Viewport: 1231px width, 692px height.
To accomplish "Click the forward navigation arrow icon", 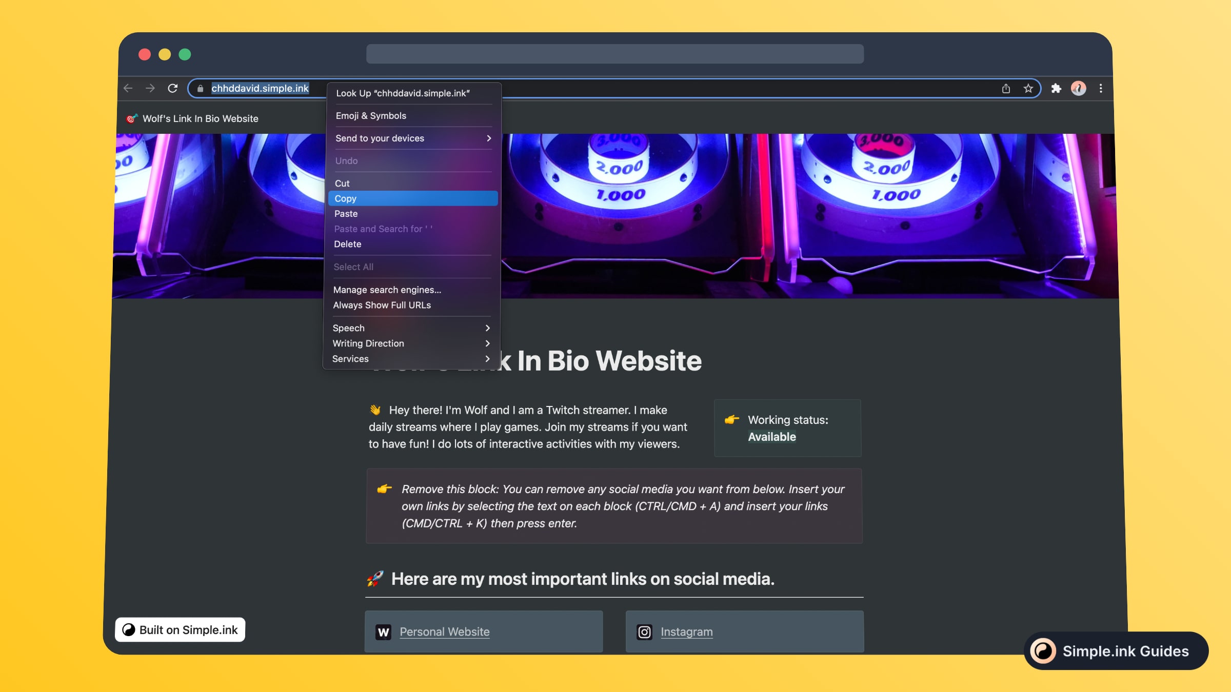I will click(150, 87).
